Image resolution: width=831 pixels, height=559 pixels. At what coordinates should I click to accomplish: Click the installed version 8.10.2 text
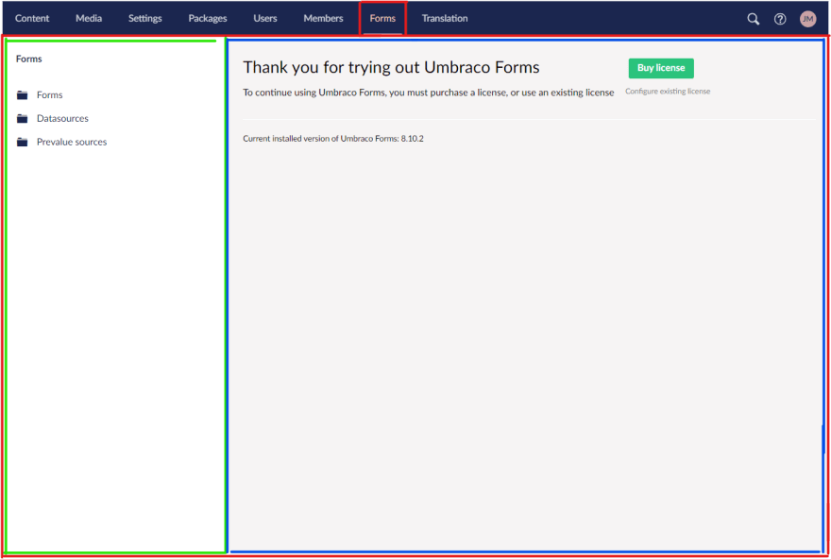333,139
